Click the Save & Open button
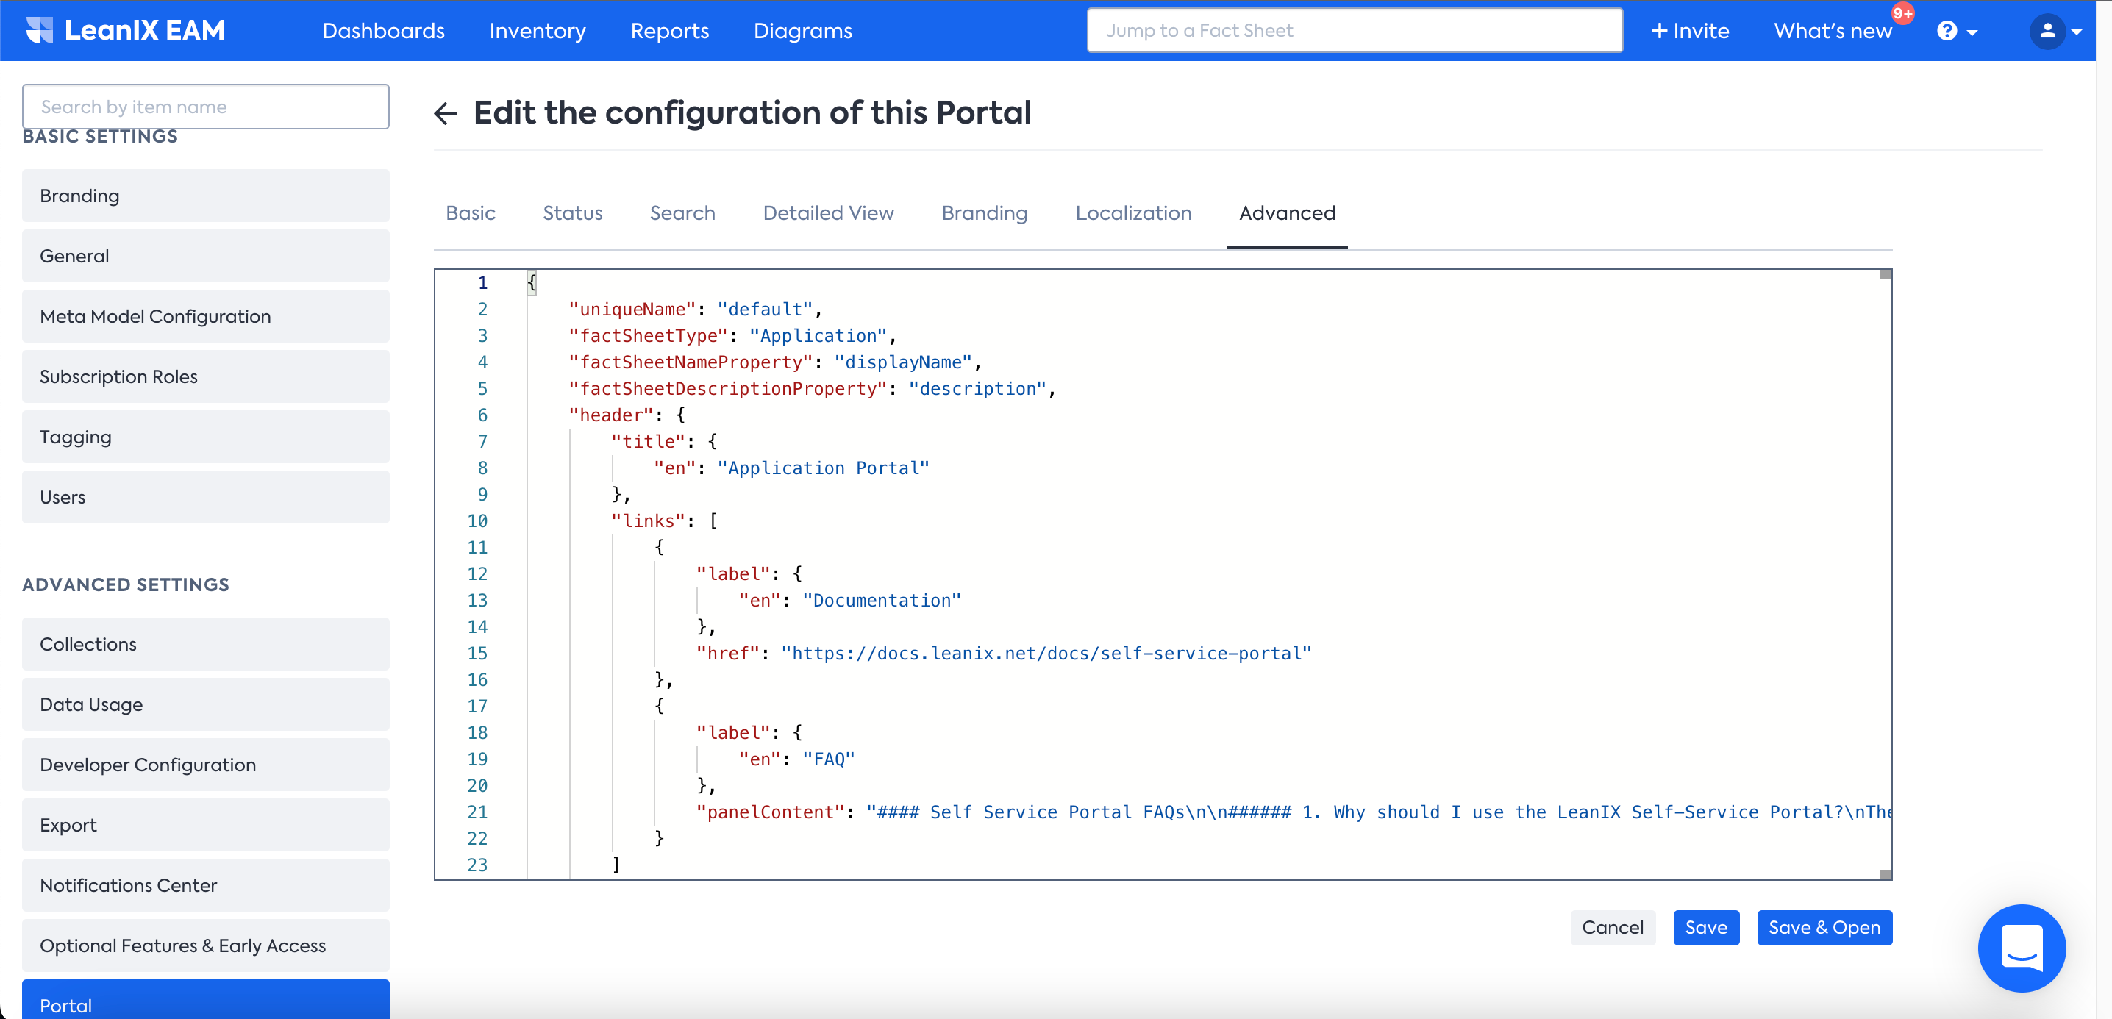 tap(1824, 927)
